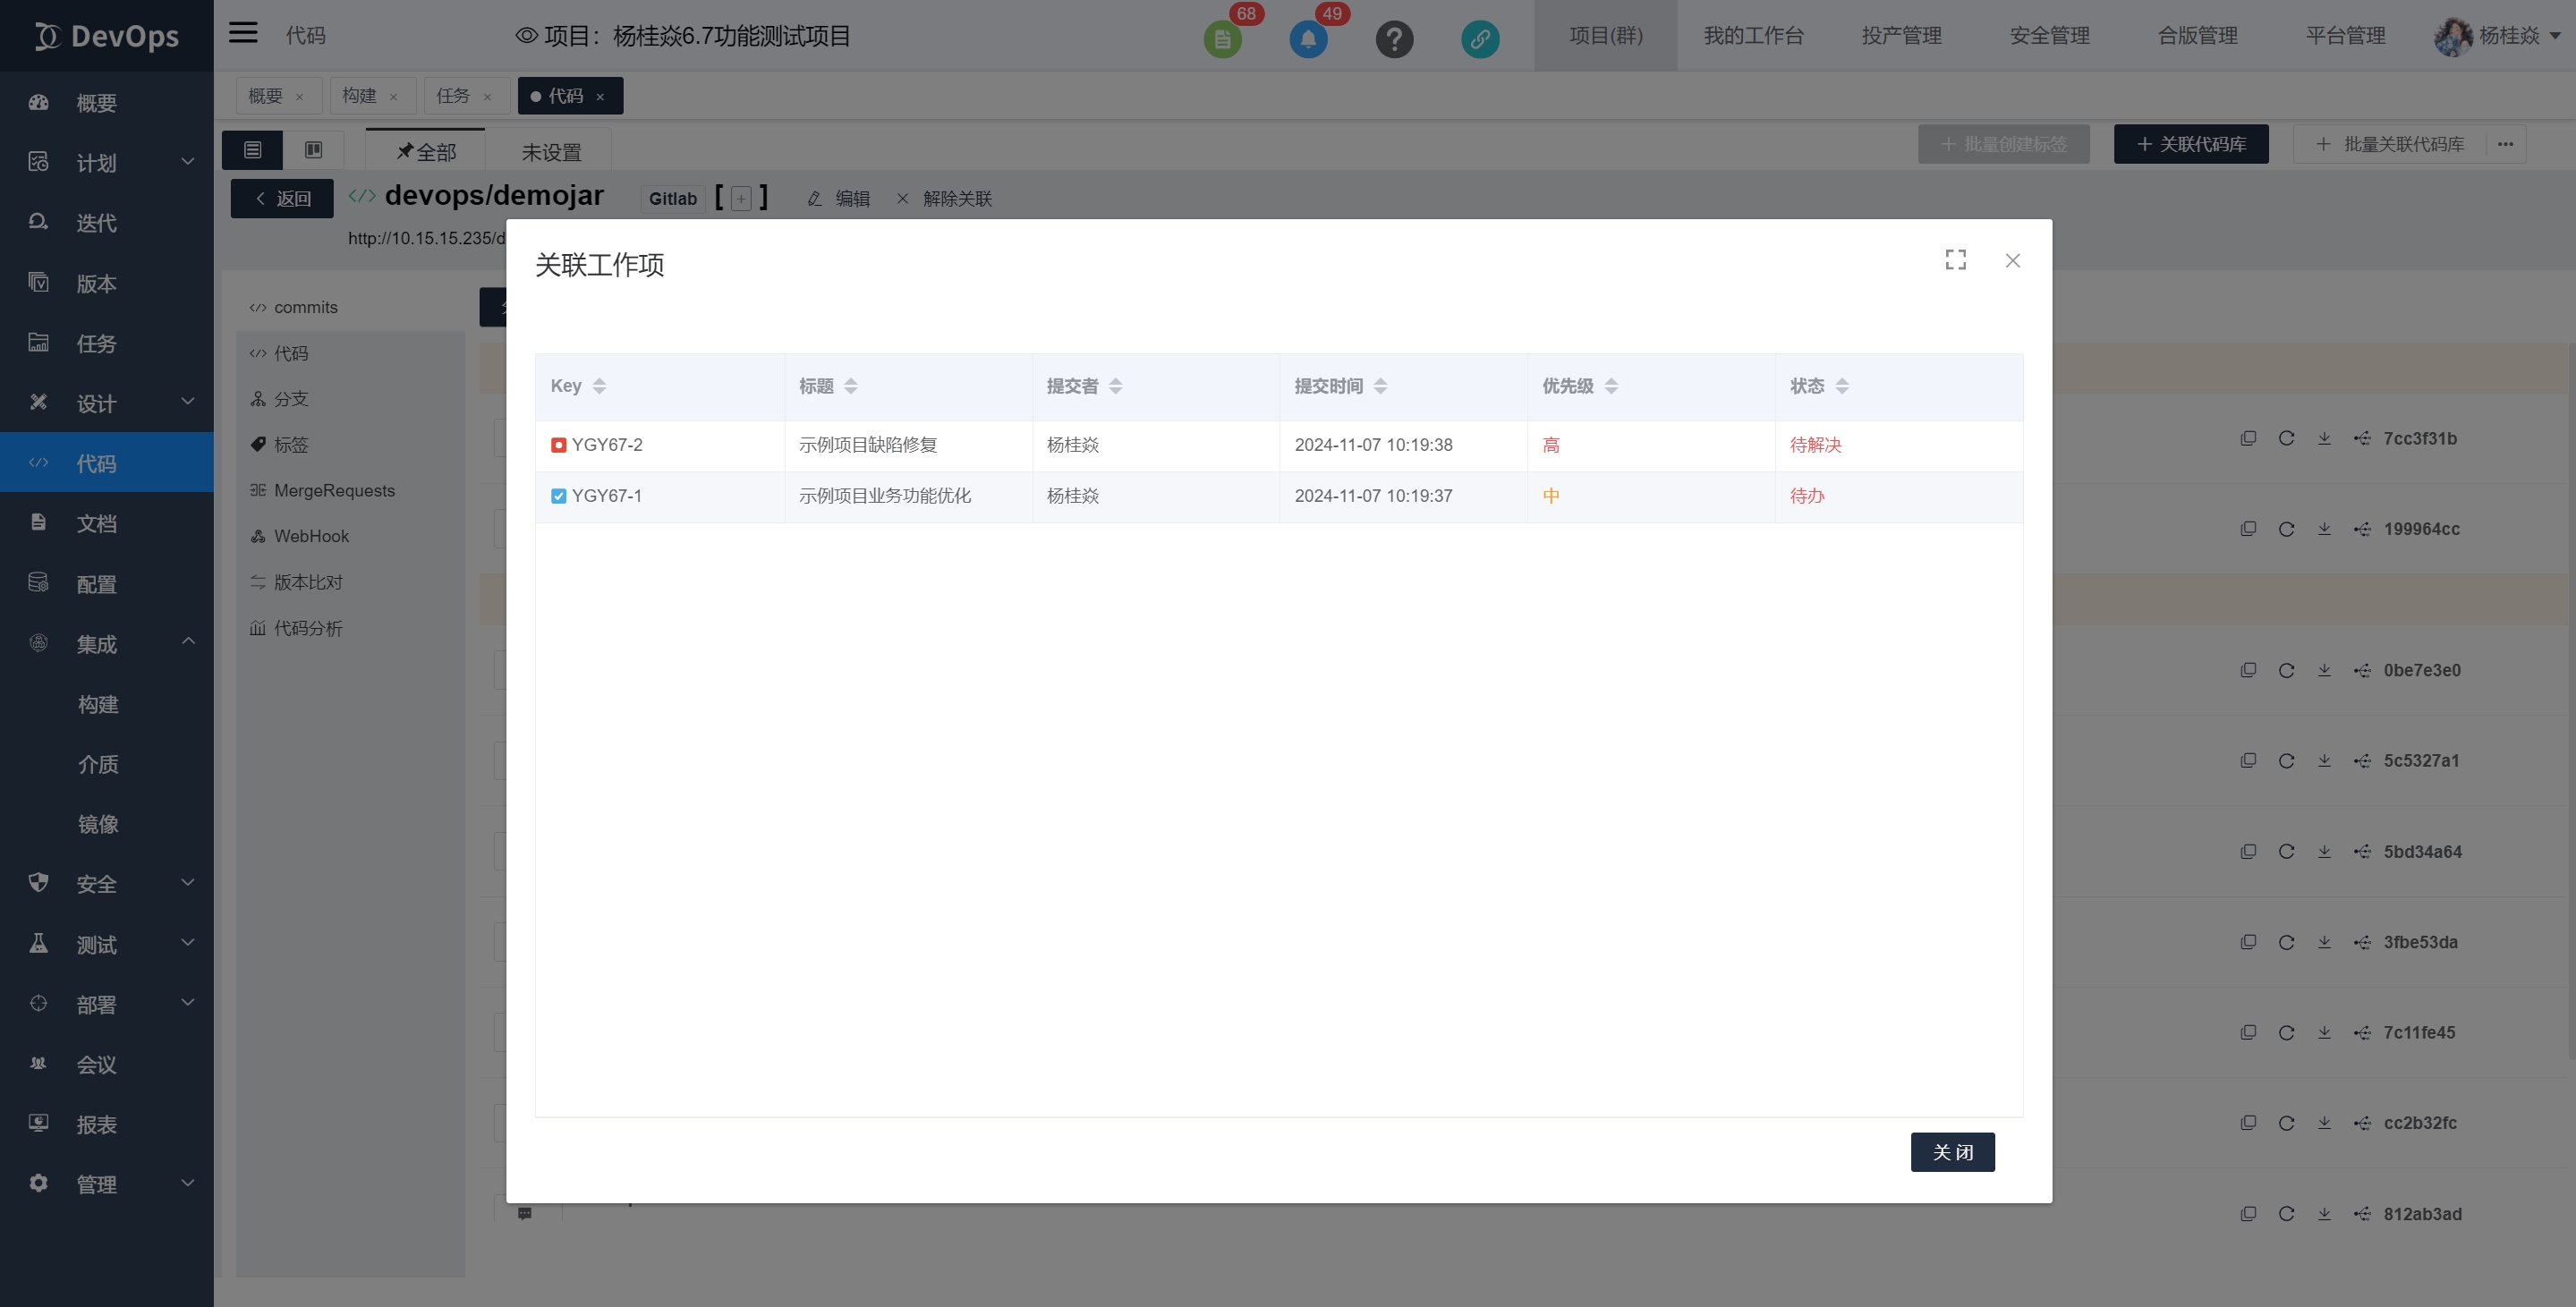The height and width of the screenshot is (1307, 2576).
Task: Click the question mark help icon
Action: click(x=1394, y=39)
